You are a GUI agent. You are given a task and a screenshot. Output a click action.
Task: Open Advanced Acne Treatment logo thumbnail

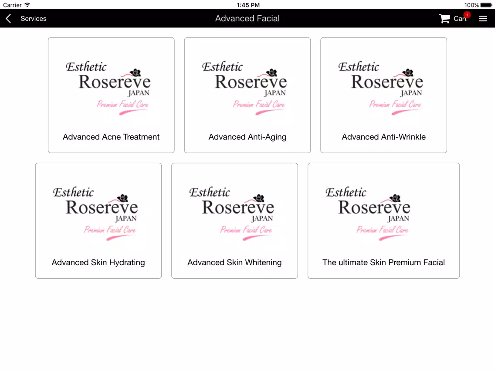point(108,88)
